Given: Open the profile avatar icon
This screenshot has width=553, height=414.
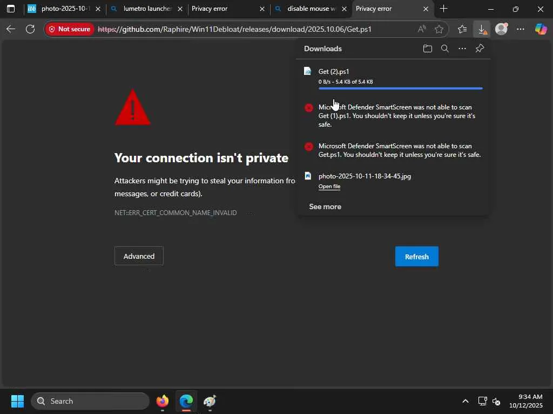Looking at the screenshot, I should pyautogui.click(x=501, y=29).
